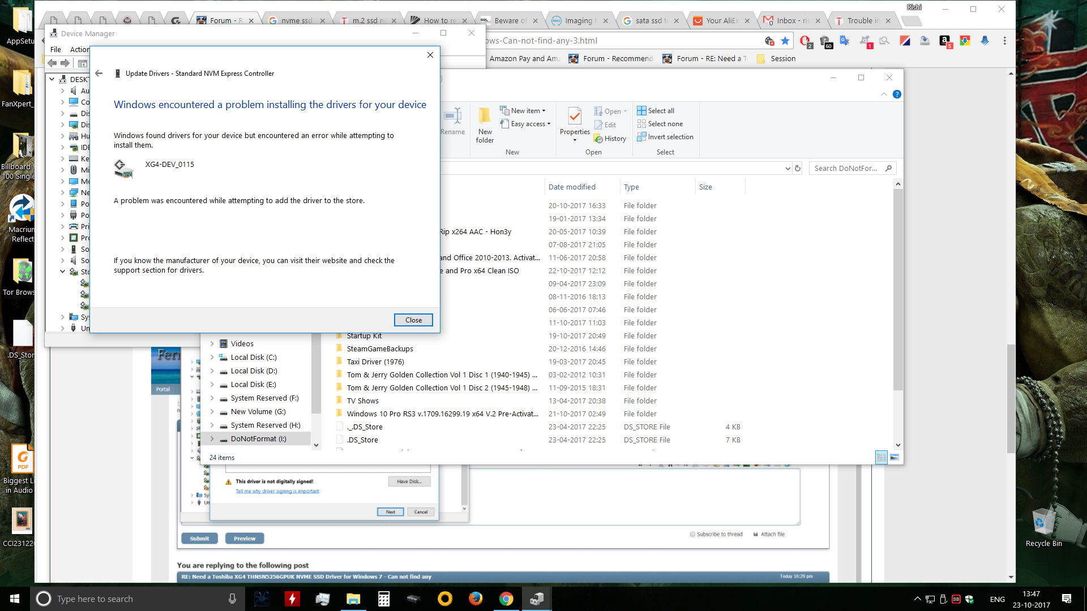Open Recycle Bin desktop icon

coord(1043,526)
